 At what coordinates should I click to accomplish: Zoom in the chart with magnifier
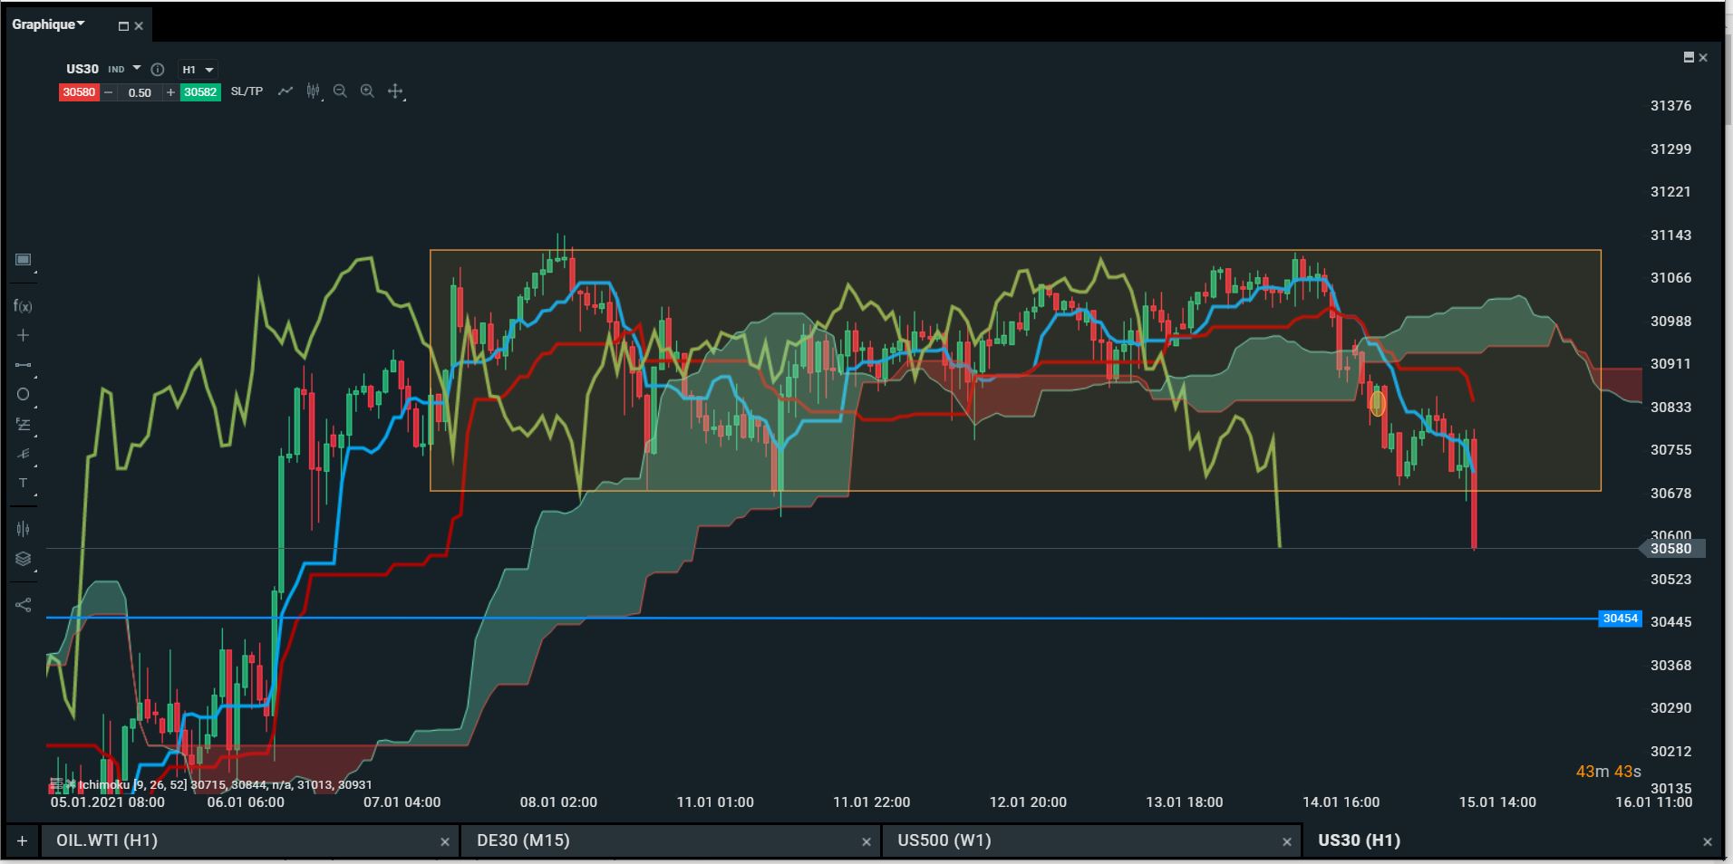pyautogui.click(x=367, y=91)
